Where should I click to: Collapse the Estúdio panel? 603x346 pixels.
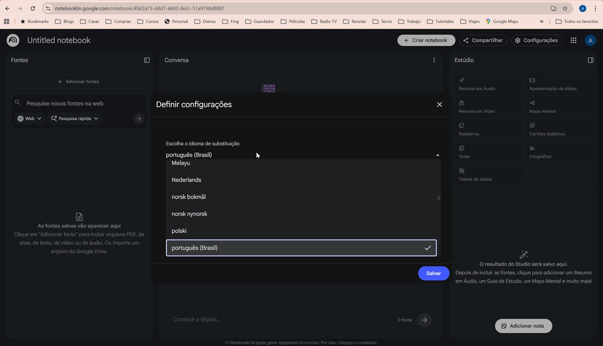(x=590, y=60)
